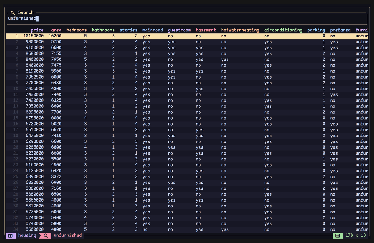Select the housing tab in the status bar
Screen dimensions: 374x243
(x=27, y=236)
